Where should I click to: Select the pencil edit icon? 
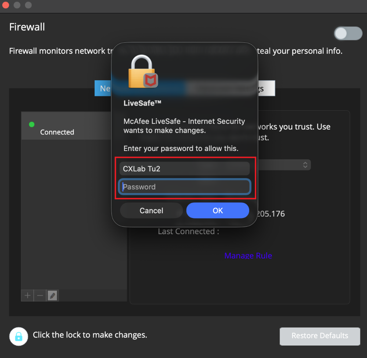coord(52,295)
